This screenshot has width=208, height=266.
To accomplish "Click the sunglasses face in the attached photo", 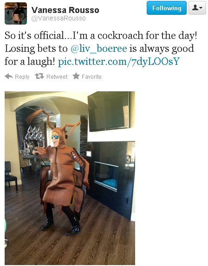I will pyautogui.click(x=56, y=138).
